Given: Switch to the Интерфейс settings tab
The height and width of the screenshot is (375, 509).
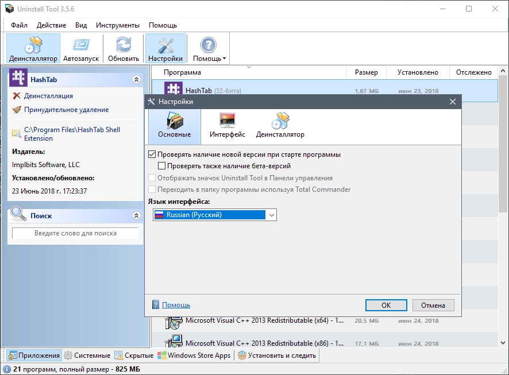Looking at the screenshot, I should coord(227,126).
